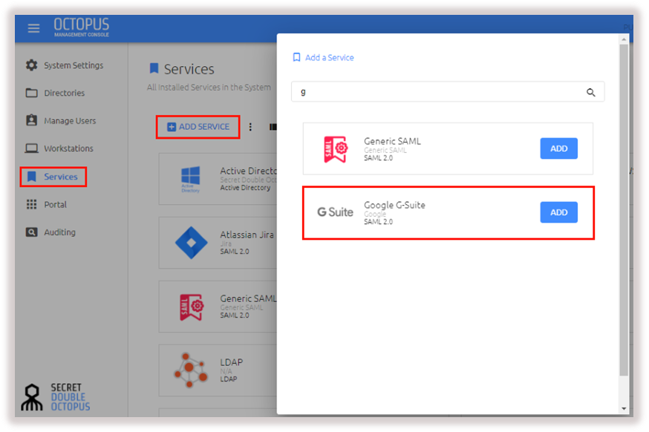
Task: Open System Settings from the sidebar
Action: 65,65
